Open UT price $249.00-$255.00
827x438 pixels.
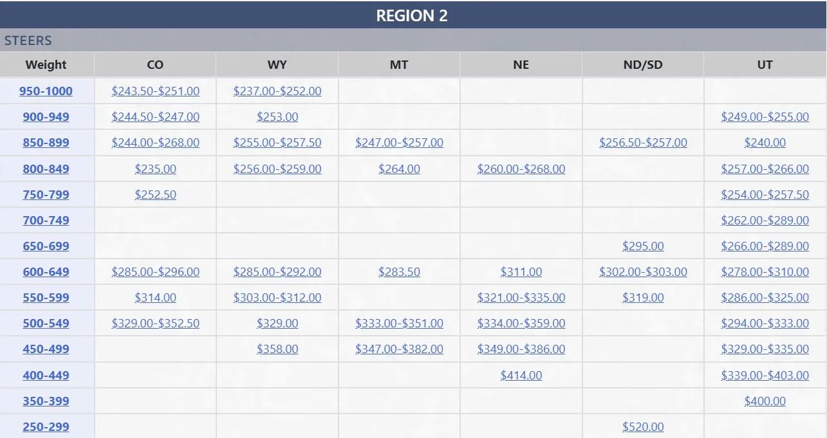click(x=765, y=117)
